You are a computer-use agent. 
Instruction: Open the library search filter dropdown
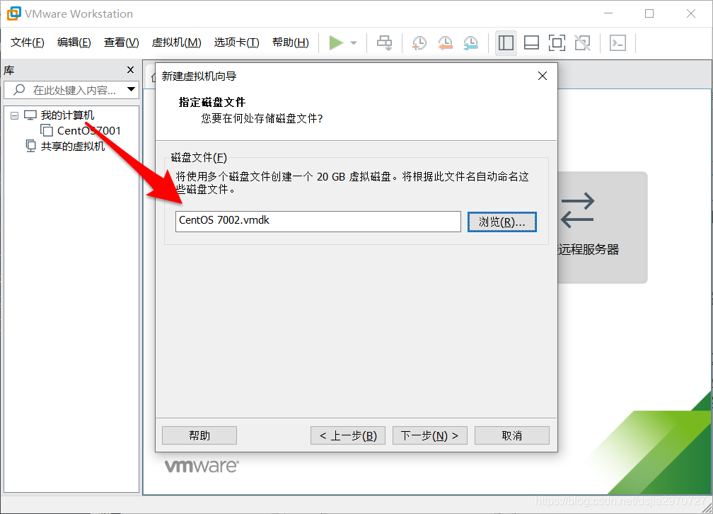[131, 89]
